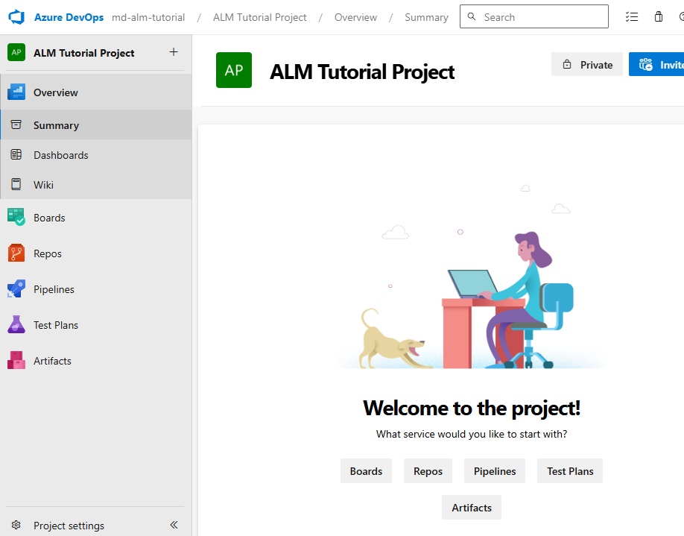Open the Summary sidebar item
684x536 pixels.
[96, 124]
